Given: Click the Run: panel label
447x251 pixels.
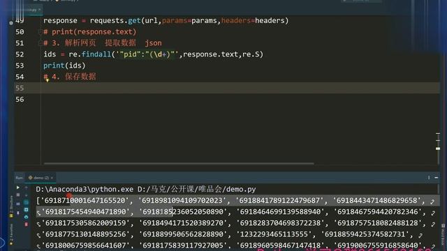Looking at the screenshot, I should pyautogui.click(x=20, y=178).
